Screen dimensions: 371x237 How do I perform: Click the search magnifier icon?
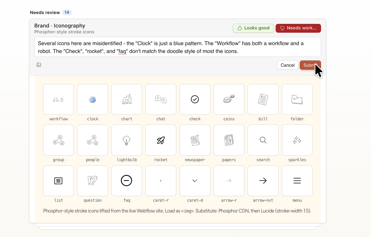(x=263, y=140)
